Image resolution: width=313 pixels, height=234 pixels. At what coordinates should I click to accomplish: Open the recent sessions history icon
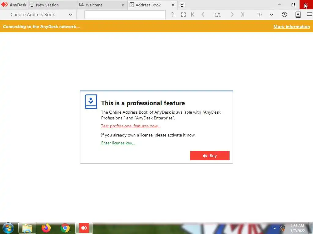(x=285, y=15)
